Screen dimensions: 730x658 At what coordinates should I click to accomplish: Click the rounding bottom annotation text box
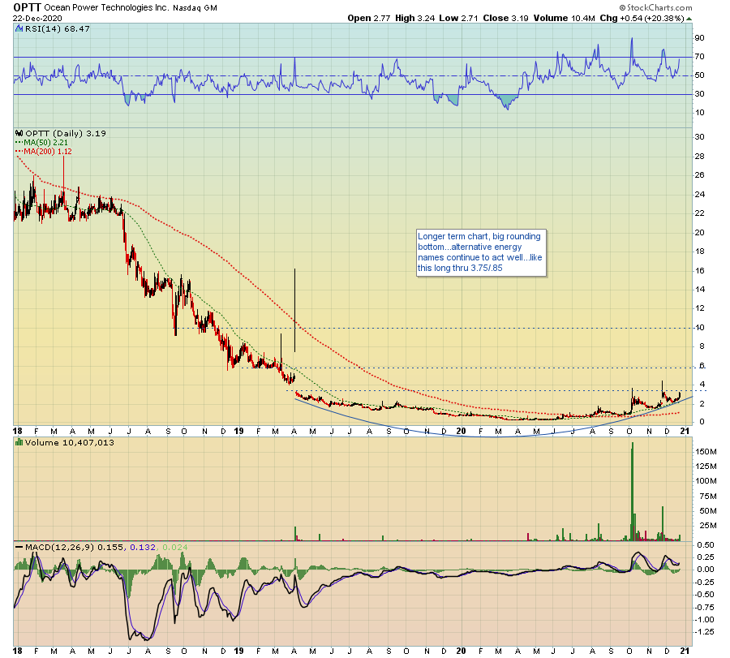tap(481, 252)
